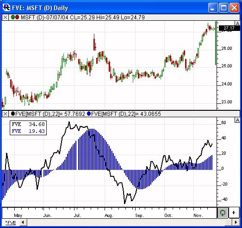Viewport: 242px width, 228px height.
Task: Click -40 on FVE scale
Action: pos(224,199)
